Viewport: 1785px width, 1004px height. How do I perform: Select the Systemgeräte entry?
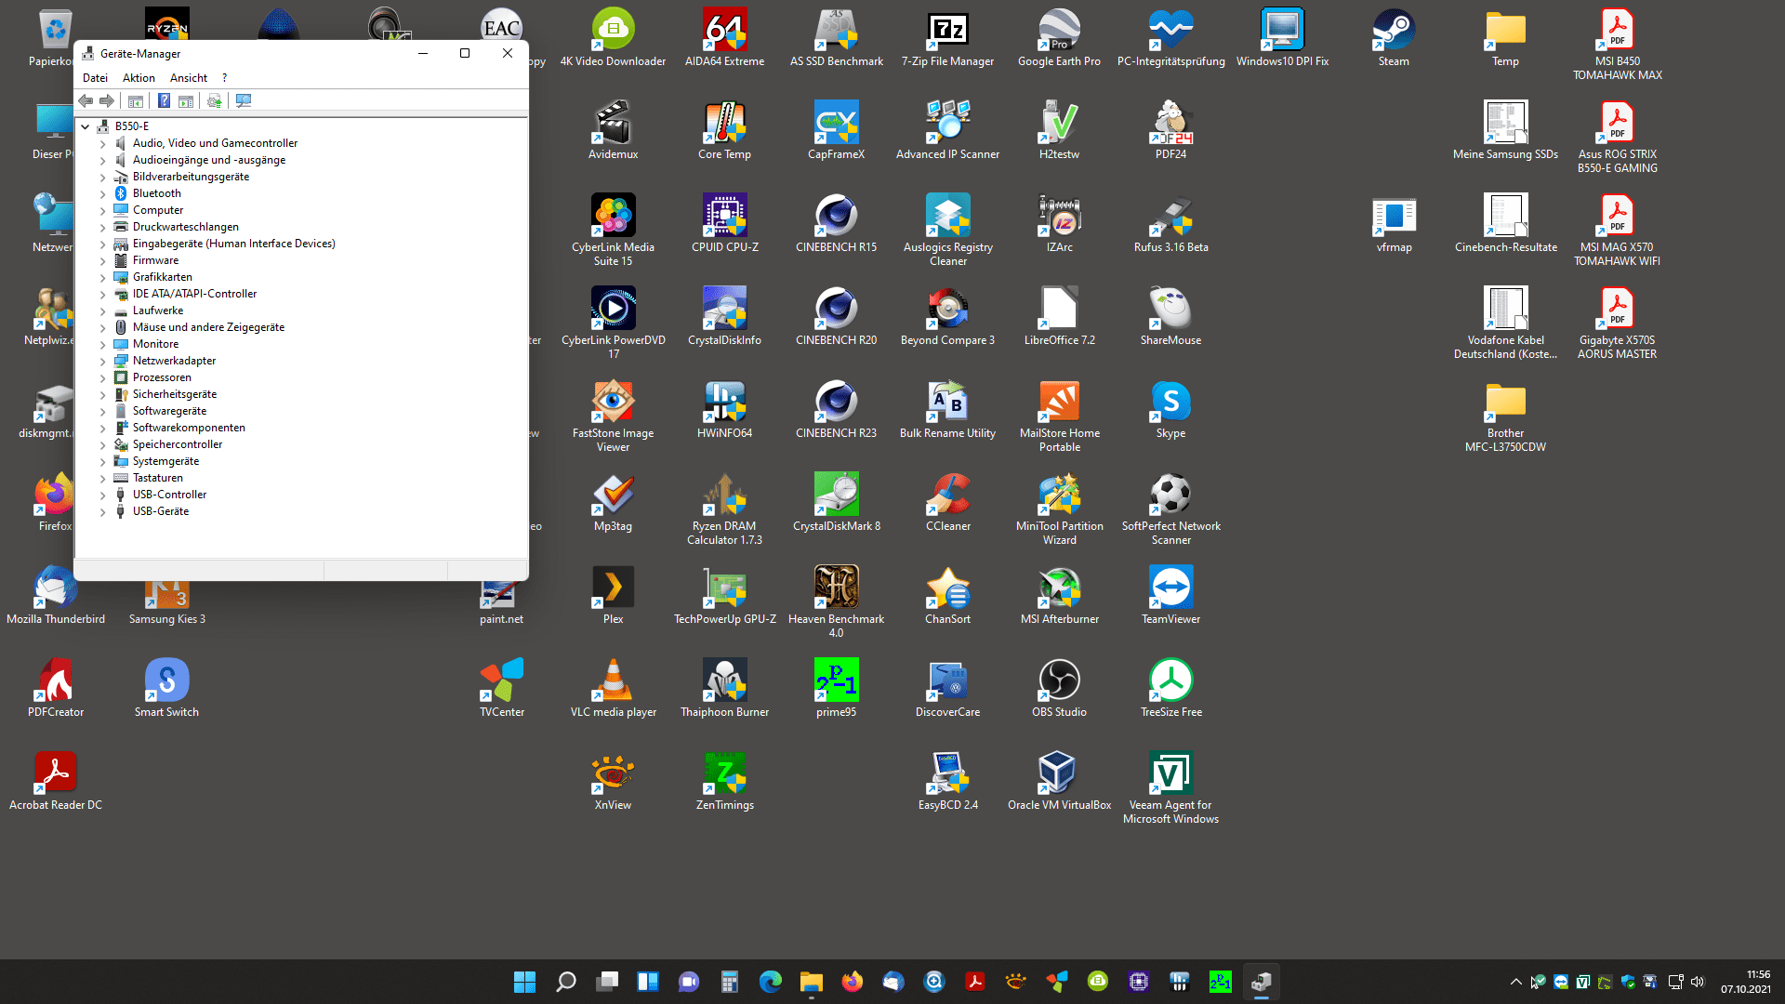point(165,461)
